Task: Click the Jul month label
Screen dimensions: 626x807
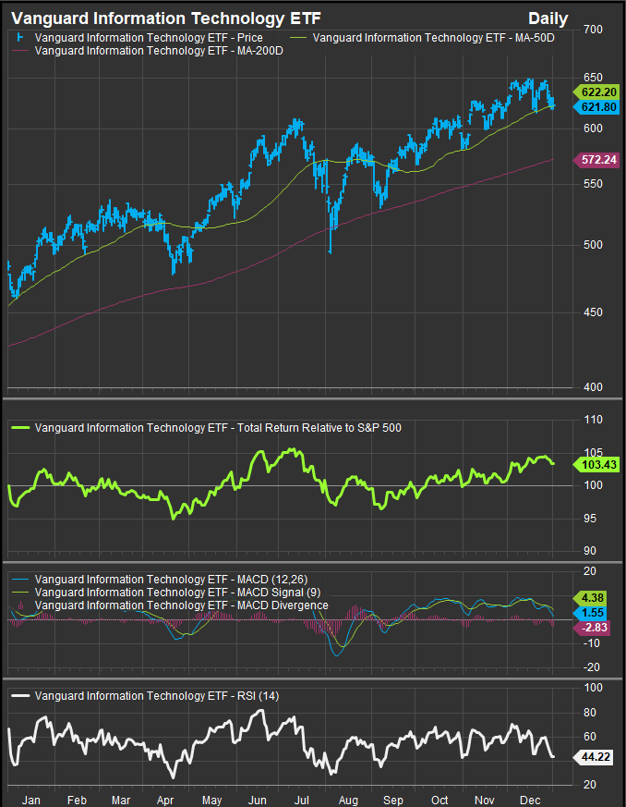Action: 302,800
